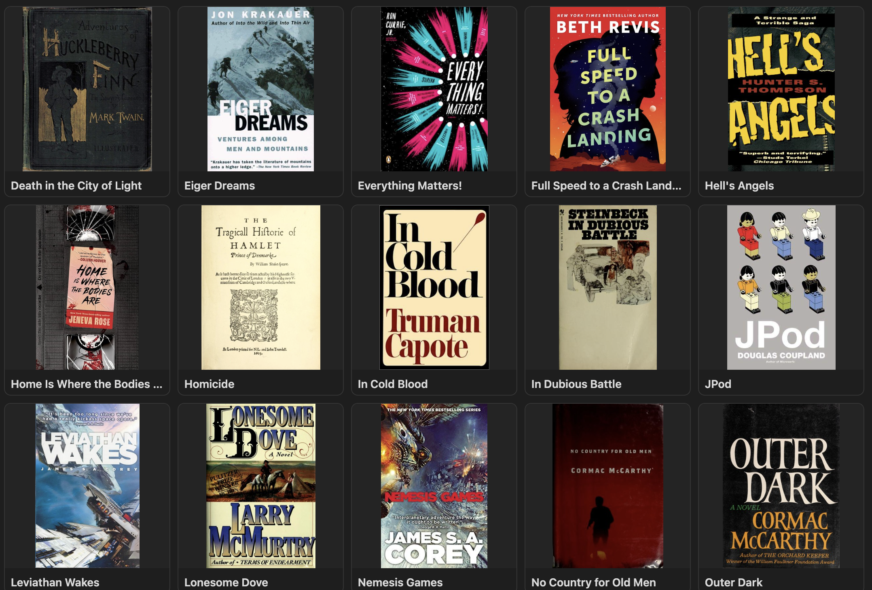Click the In Dubious Battle cover
The image size is (872, 590).
click(x=607, y=287)
